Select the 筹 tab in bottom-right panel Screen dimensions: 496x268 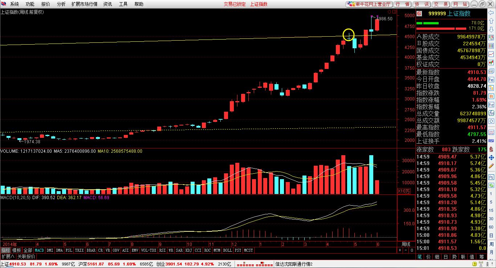481,256
